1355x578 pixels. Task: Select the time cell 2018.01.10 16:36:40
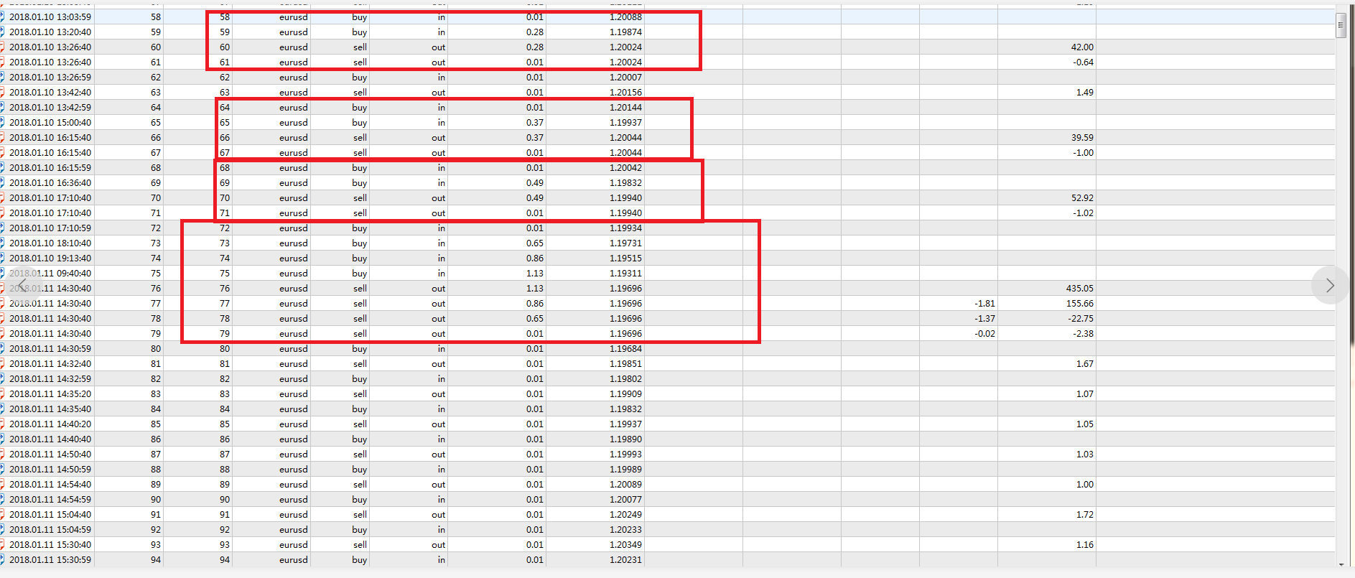[50, 182]
